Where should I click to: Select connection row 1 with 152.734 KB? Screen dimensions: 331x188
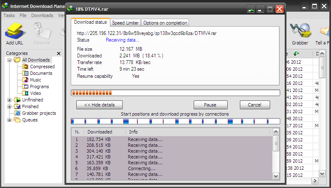[172, 139]
